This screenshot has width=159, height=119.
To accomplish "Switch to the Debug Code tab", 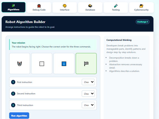I will tap(39, 7).
